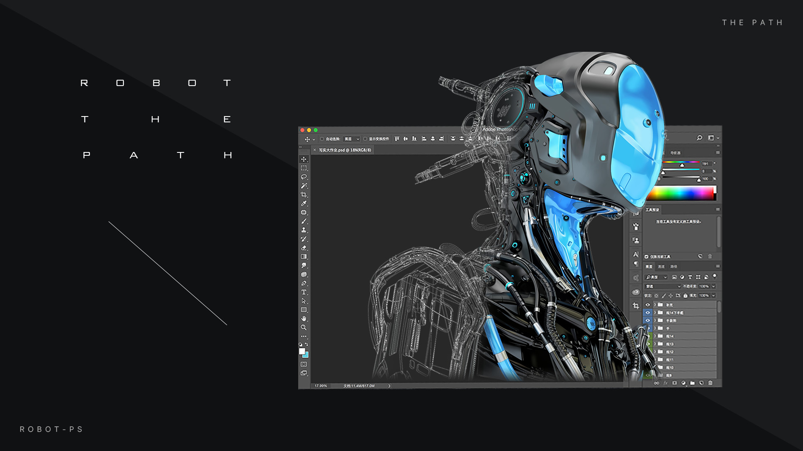The height and width of the screenshot is (451, 803).
Task: Hide the topmost layer group via its eye icon
Action: pyautogui.click(x=648, y=305)
